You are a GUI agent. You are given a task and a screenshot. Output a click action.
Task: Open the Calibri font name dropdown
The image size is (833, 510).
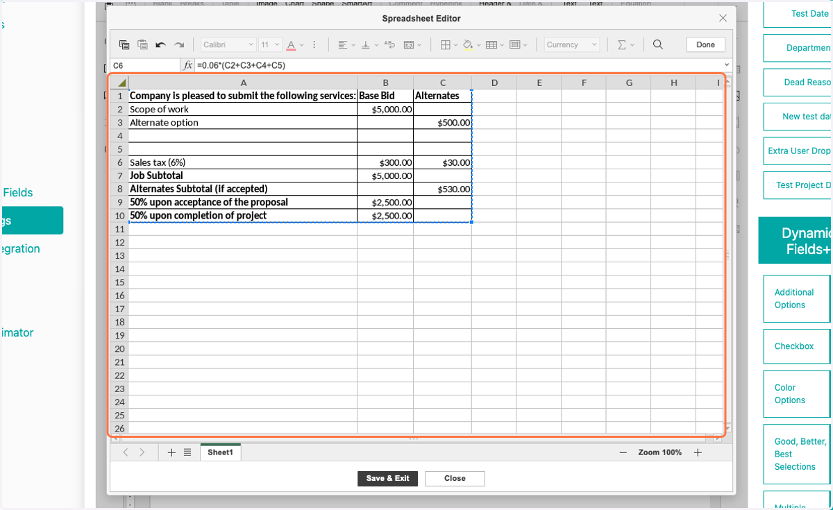[x=228, y=44]
